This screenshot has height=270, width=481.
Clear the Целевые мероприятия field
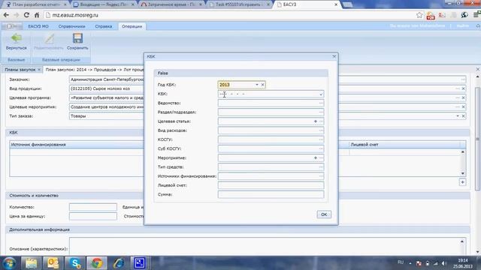click(464, 106)
